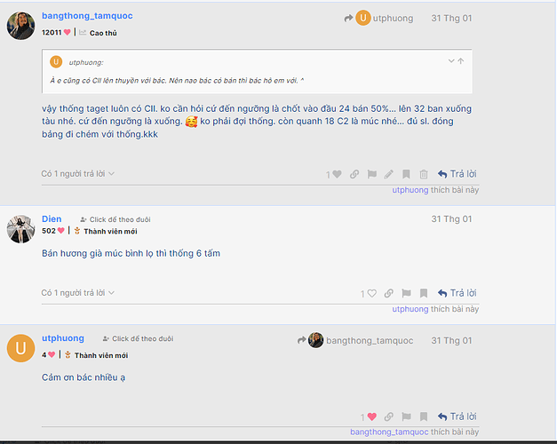The image size is (557, 444).
Task: Edit bangthong_tamquoc's post with pencil icon
Action: (x=388, y=174)
